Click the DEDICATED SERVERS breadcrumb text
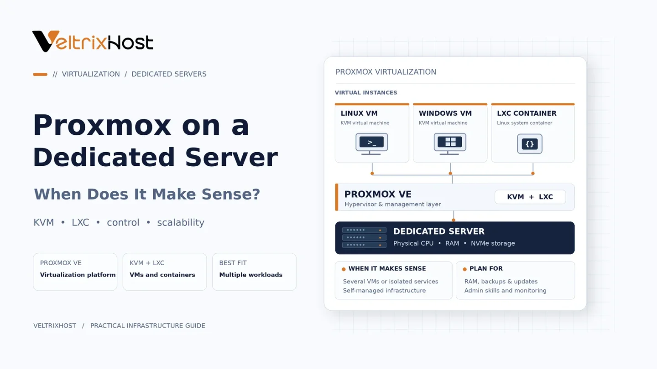657x369 pixels. (169, 74)
